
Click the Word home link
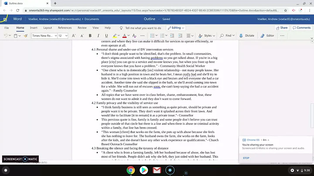(17, 19)
